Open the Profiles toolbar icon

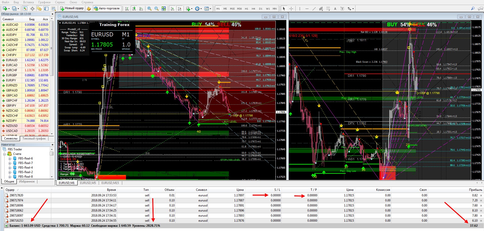[14, 9]
